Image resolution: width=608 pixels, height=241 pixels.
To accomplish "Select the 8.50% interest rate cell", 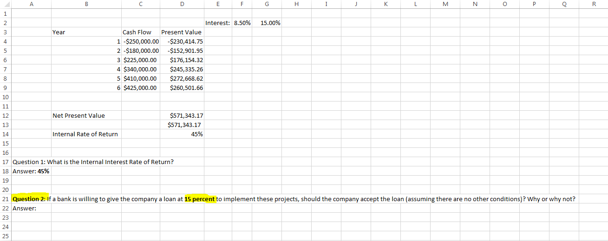I will click(x=242, y=23).
